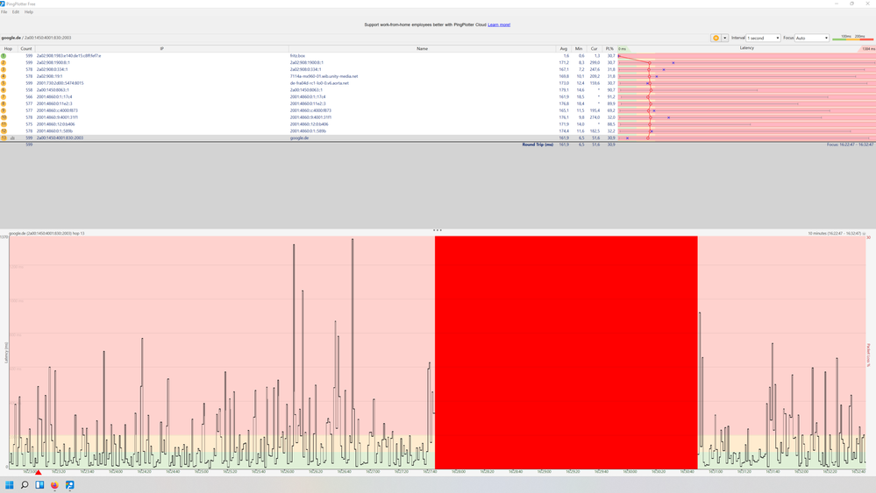Click name 7114a-mx960-01.wib.unity-media.net
The height and width of the screenshot is (493, 876).
[324, 76]
